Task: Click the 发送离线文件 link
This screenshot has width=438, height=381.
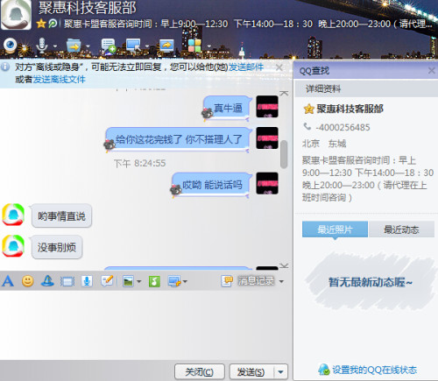Action: click(59, 79)
